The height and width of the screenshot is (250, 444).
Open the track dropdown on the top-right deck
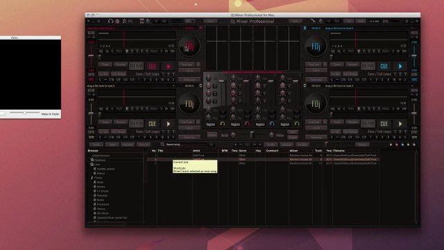pyautogui.click(x=412, y=28)
